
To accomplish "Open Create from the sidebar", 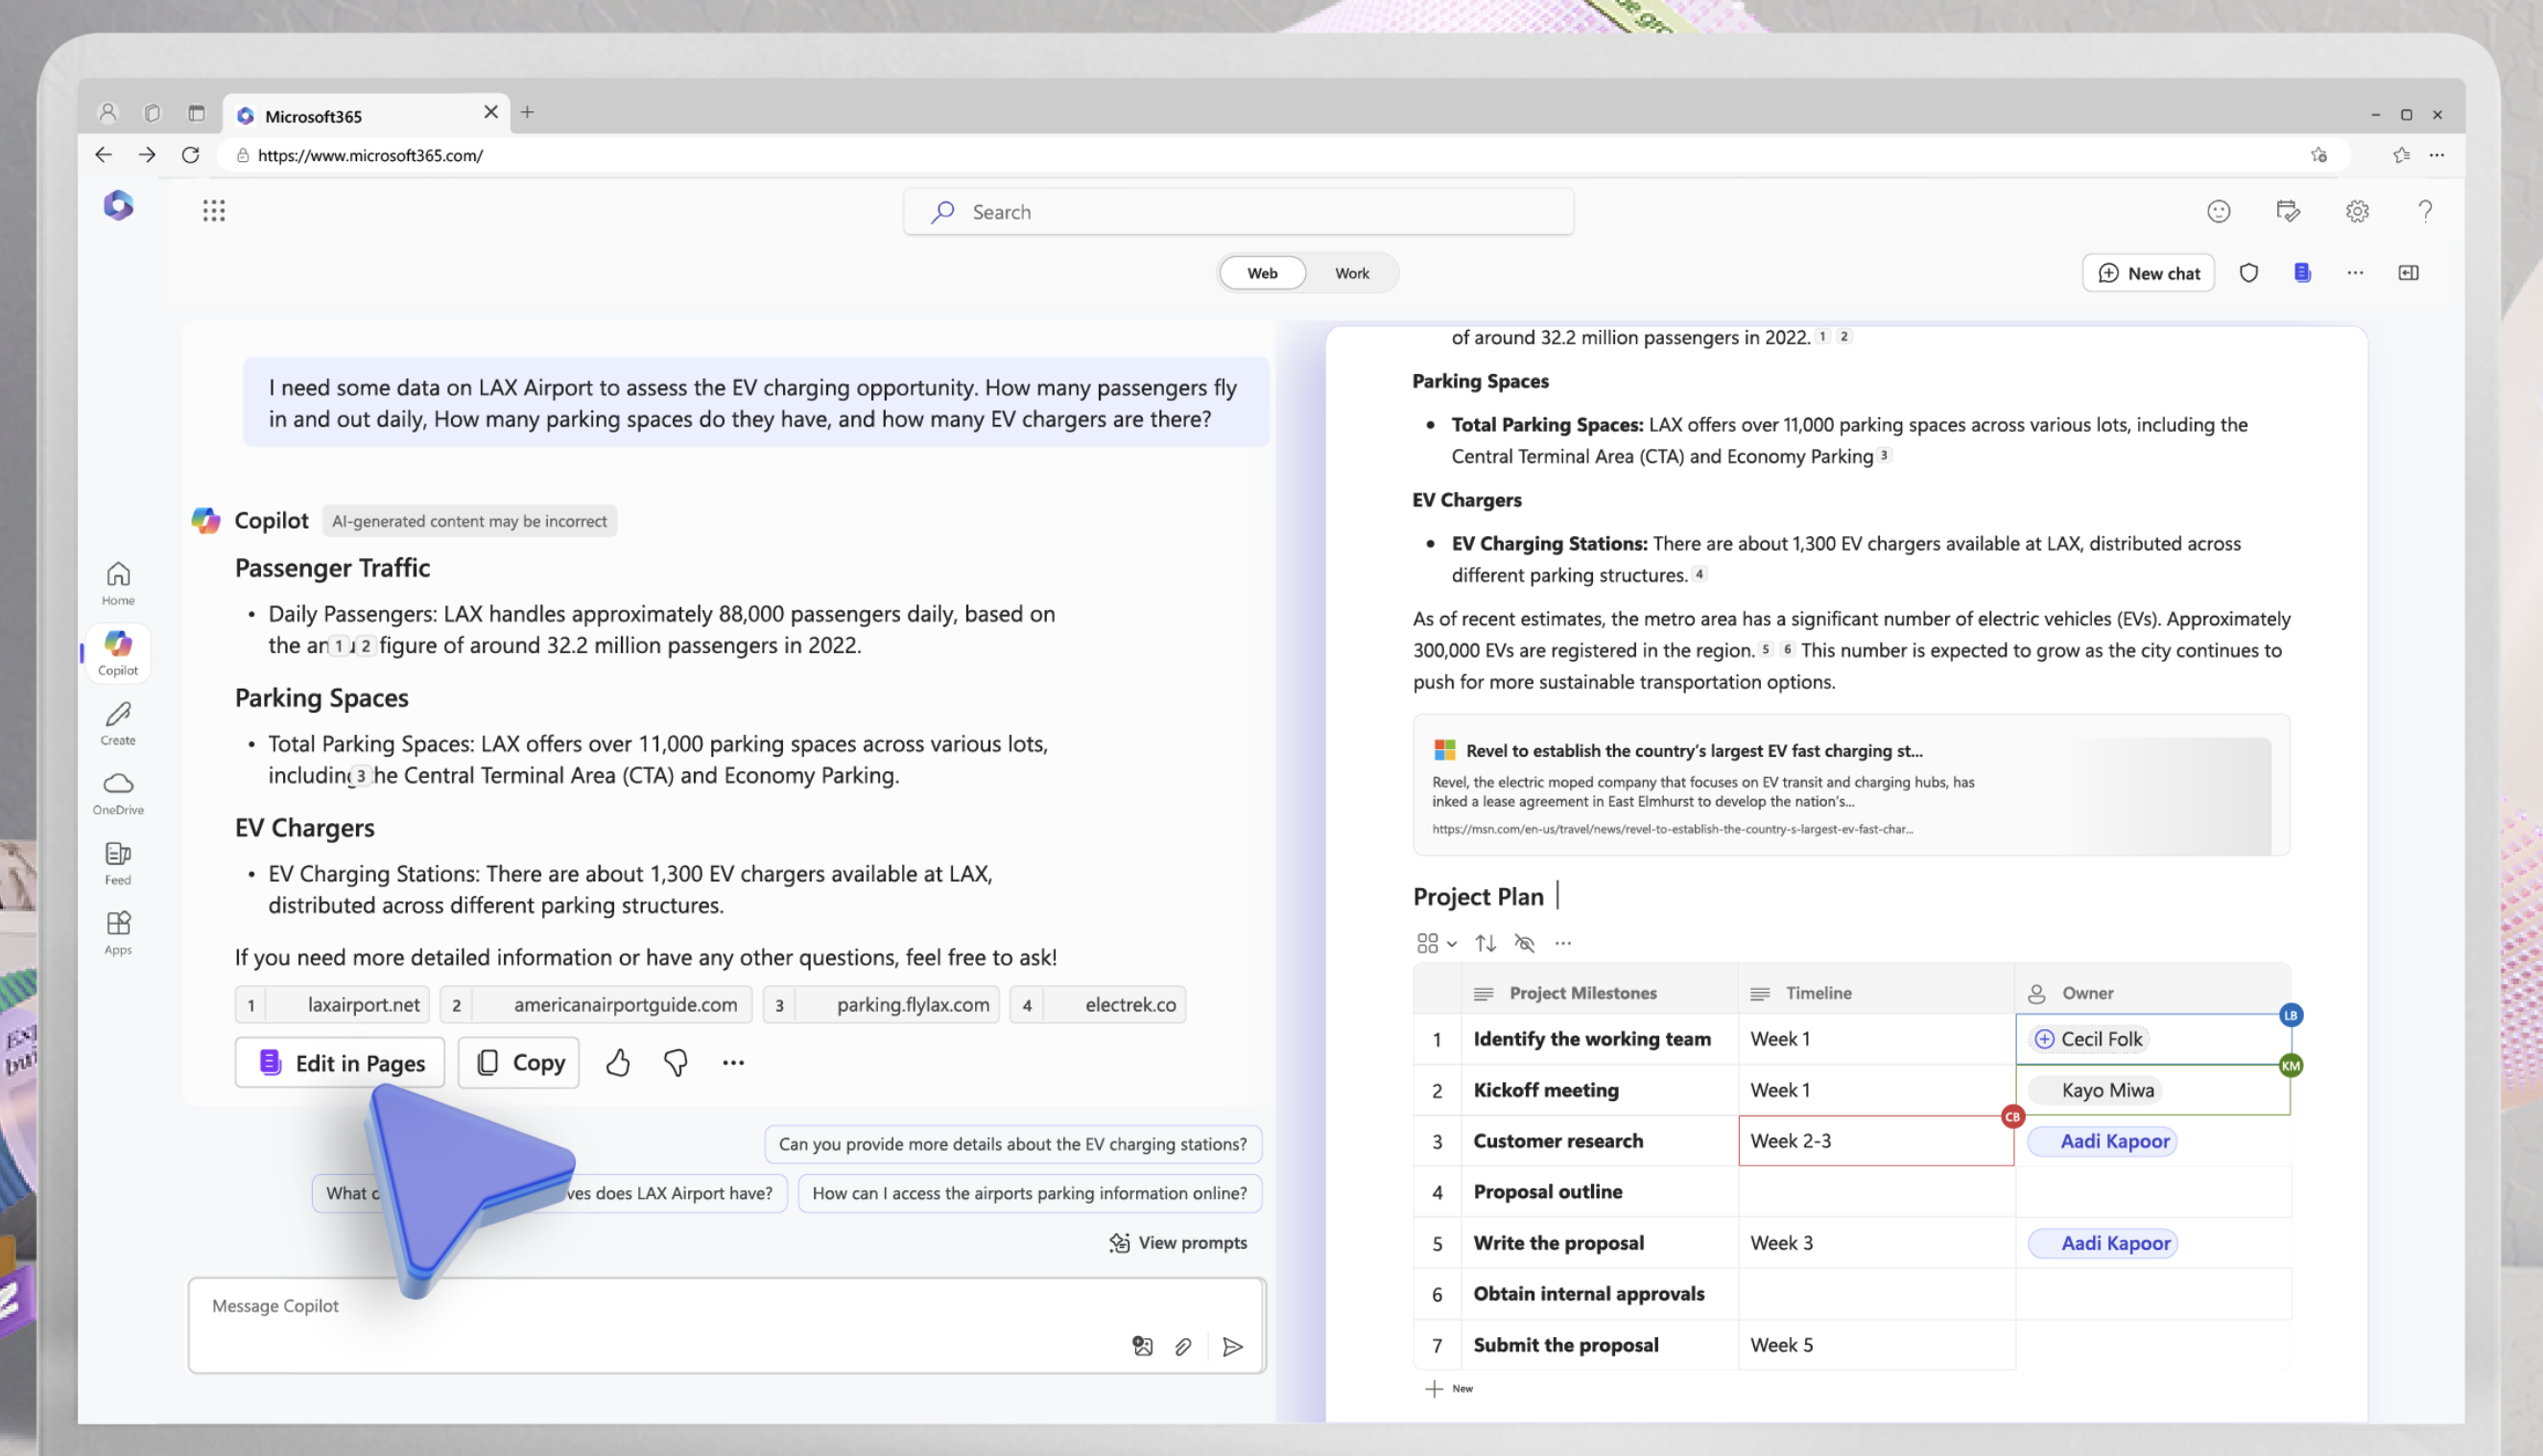I will click(x=117, y=722).
